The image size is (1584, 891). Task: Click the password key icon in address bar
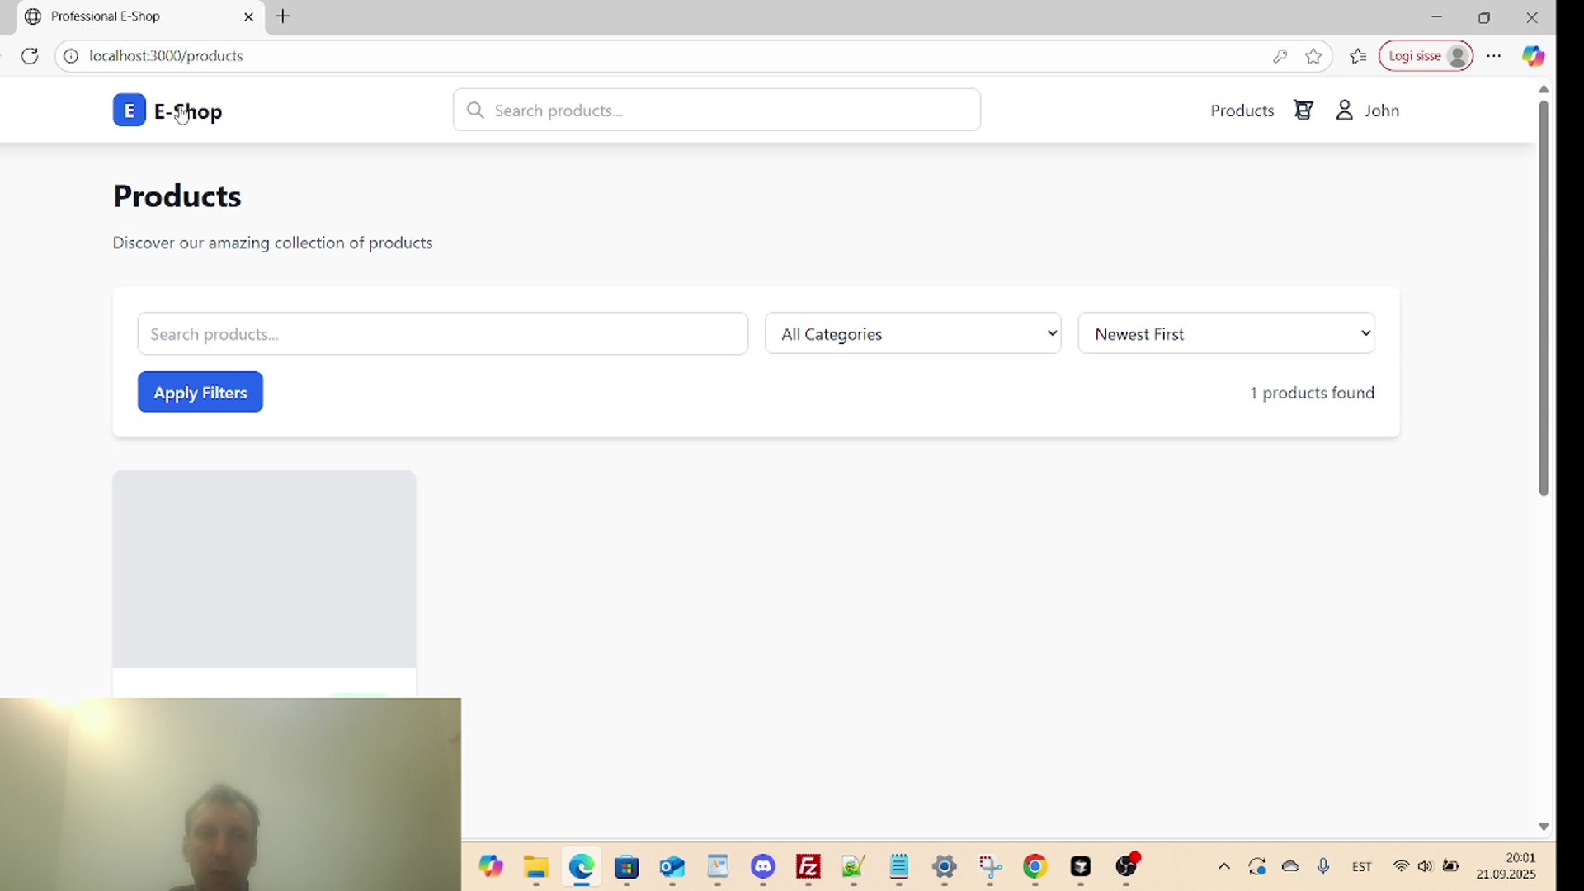coord(1280,56)
